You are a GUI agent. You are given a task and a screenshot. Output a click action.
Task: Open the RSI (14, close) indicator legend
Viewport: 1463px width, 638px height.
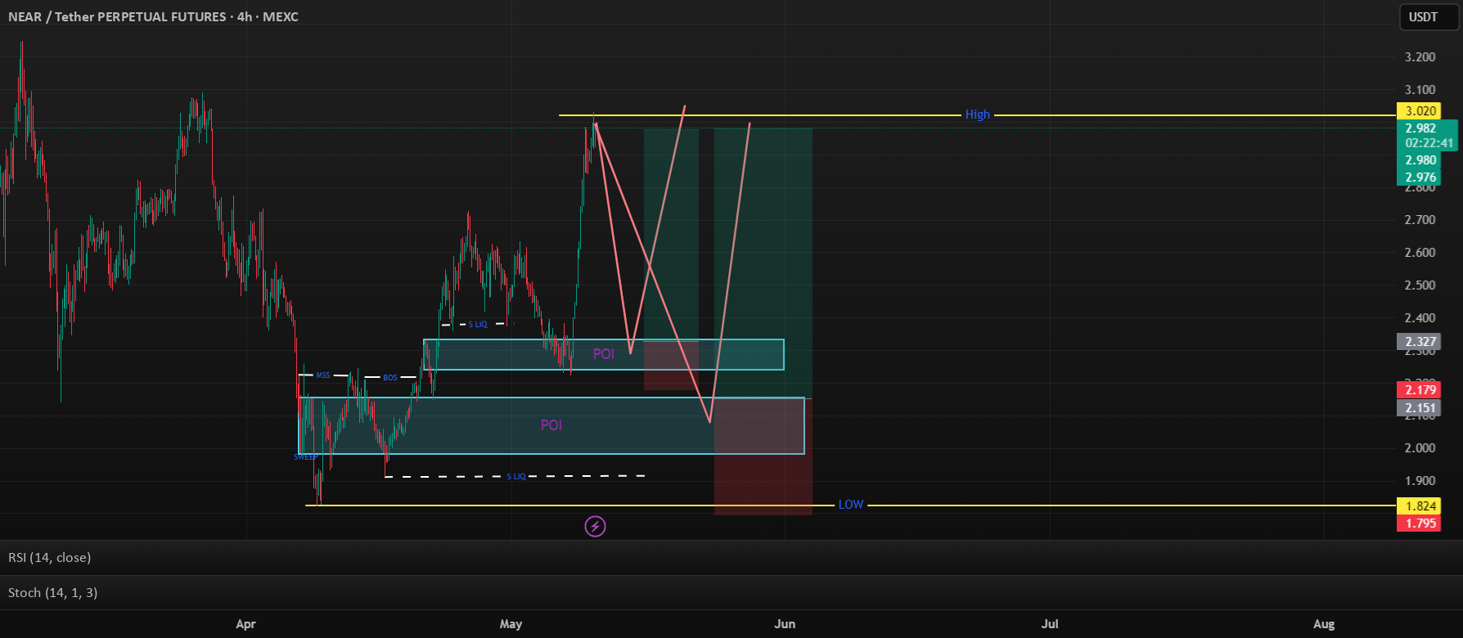coord(50,558)
